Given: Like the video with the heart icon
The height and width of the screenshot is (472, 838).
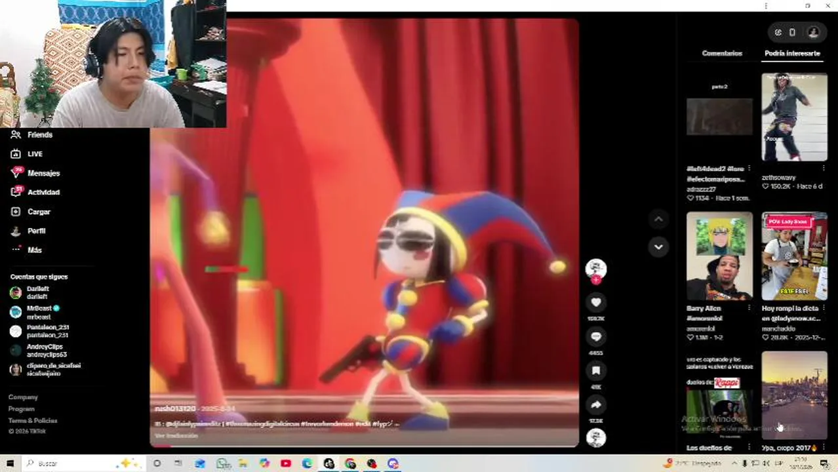Looking at the screenshot, I should (x=596, y=302).
